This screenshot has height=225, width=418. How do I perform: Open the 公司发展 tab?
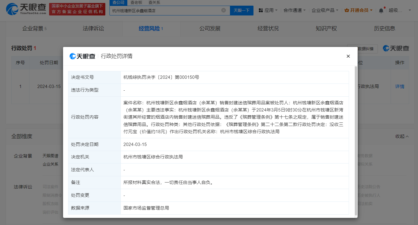209,29
